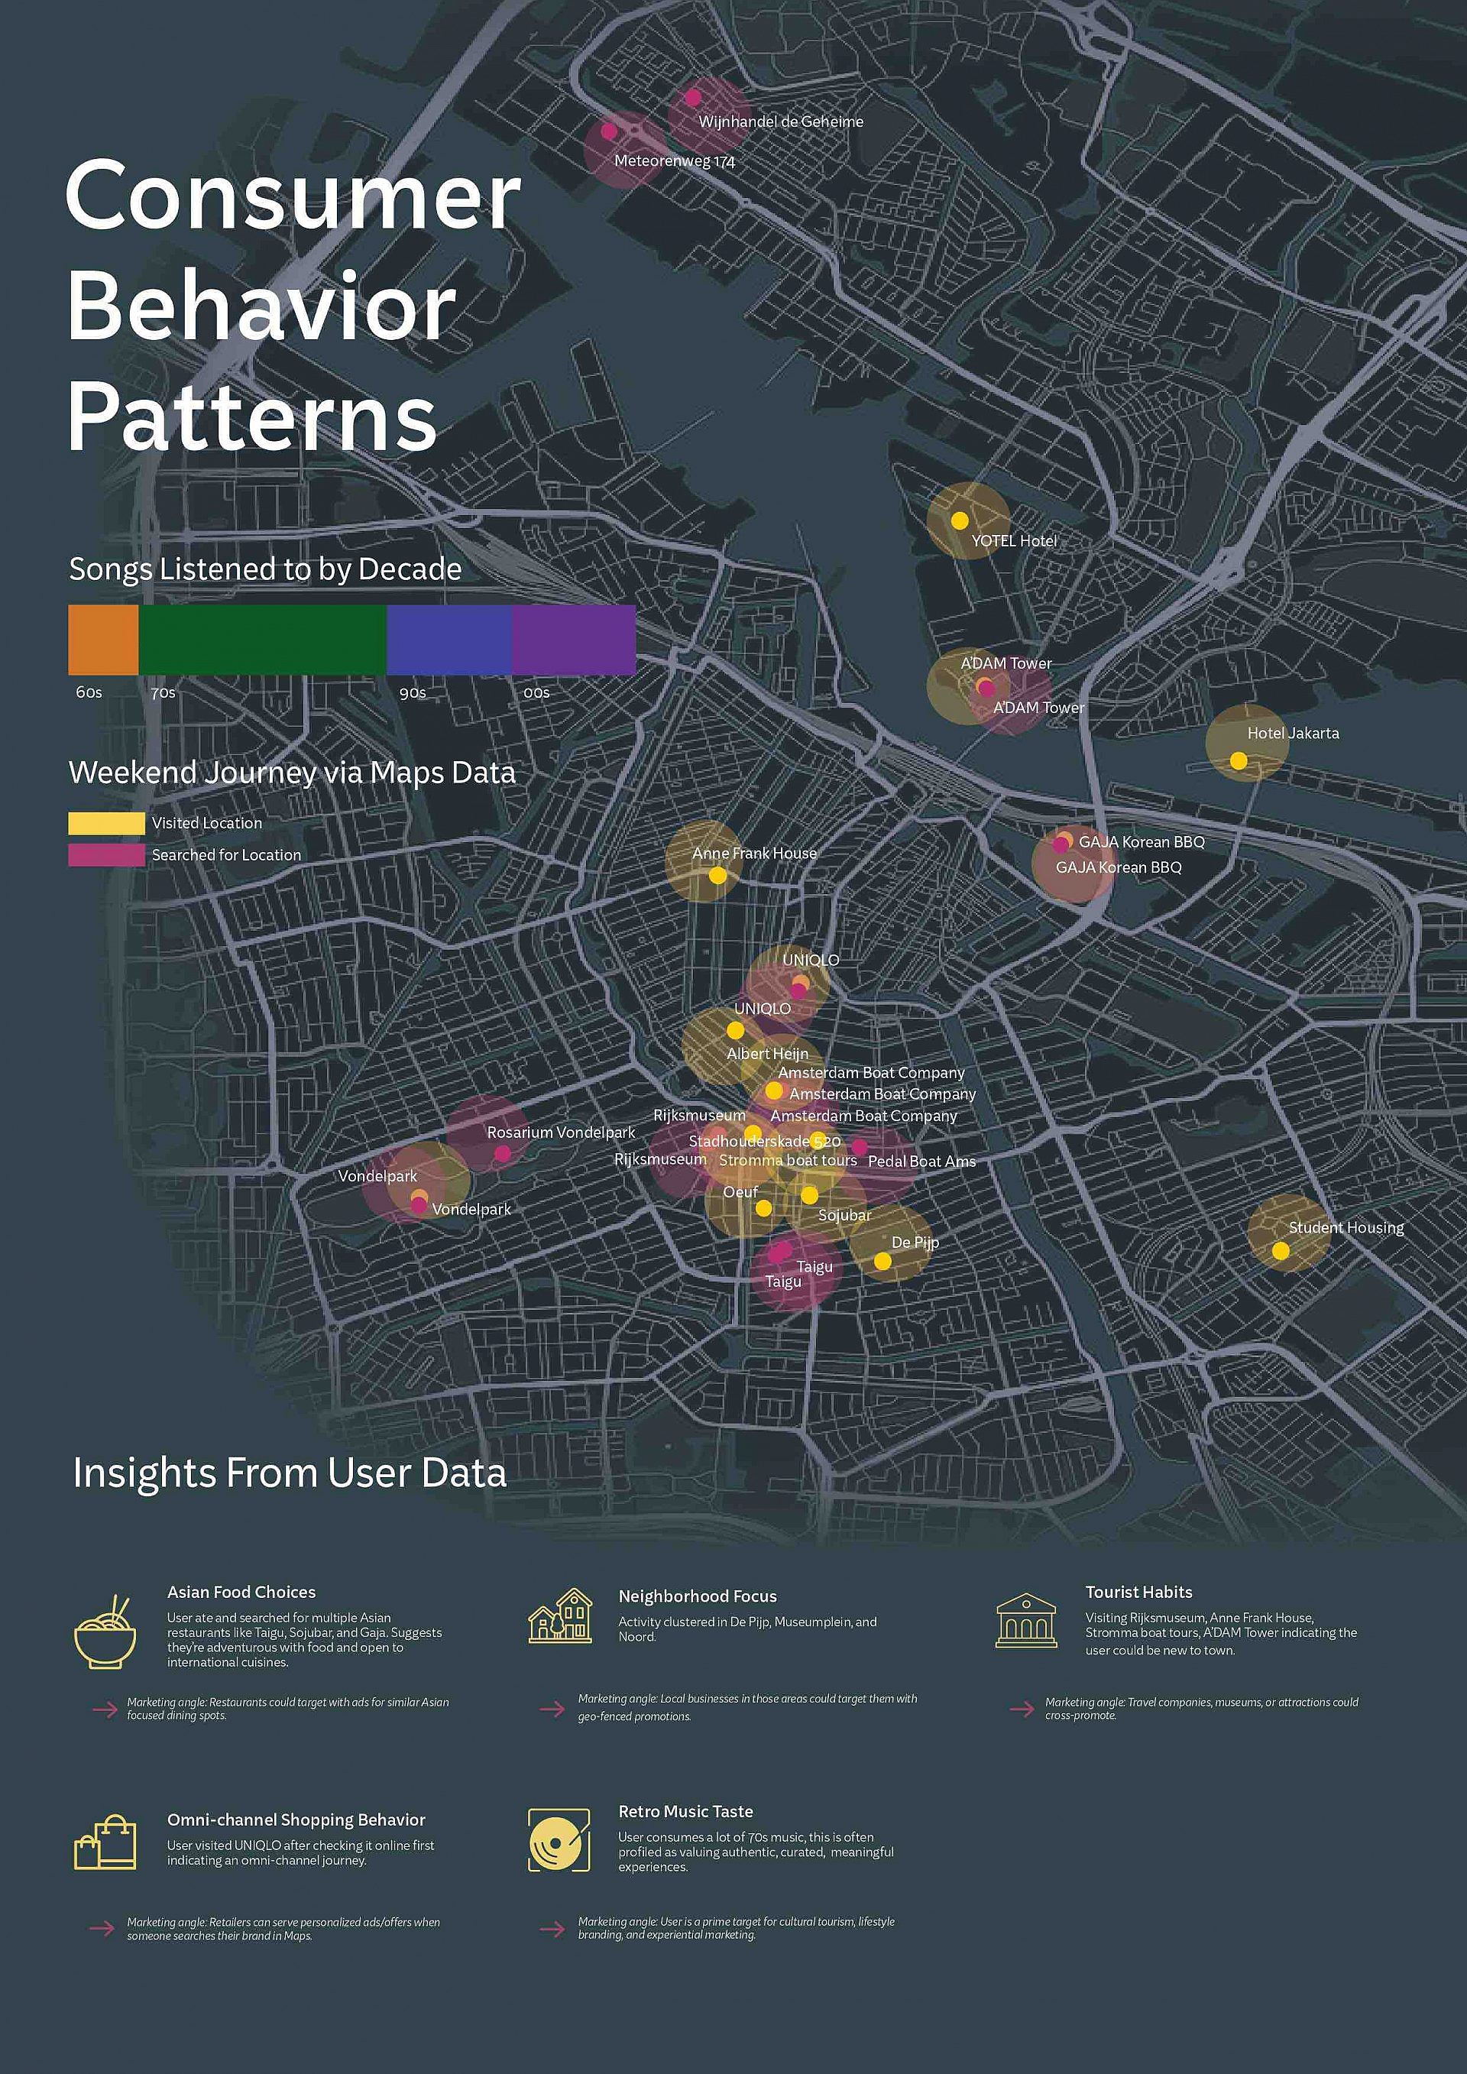The height and width of the screenshot is (2074, 1467).
Task: Click the Wijnhandel de Geheime pink dot
Action: [x=693, y=98]
